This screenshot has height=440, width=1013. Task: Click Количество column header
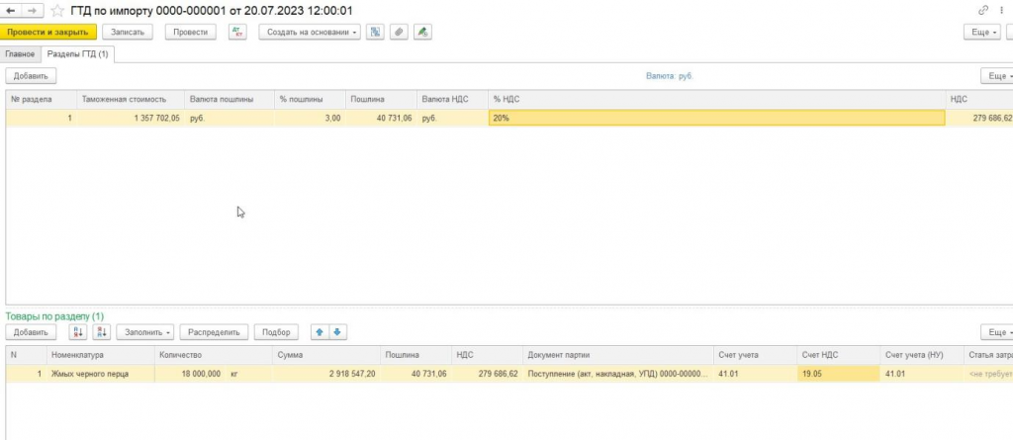(214, 355)
